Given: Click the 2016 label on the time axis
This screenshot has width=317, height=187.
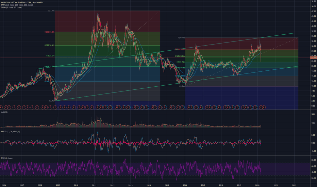Looking at the screenshot, I should click(185, 185).
